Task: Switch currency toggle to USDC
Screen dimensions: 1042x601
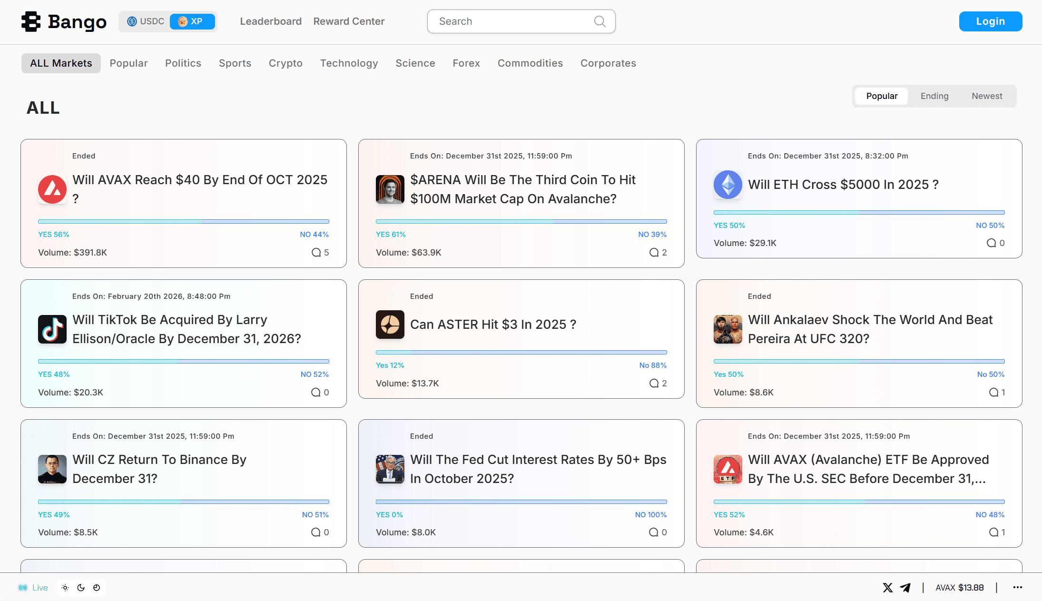Action: (x=146, y=21)
